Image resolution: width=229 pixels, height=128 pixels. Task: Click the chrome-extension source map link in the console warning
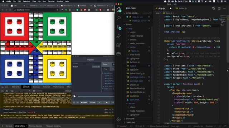(x=89, y=116)
